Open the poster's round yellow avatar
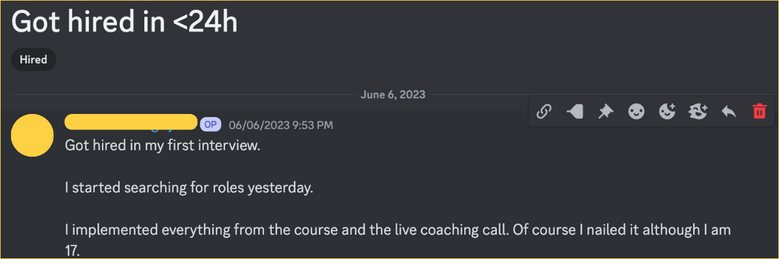The height and width of the screenshot is (259, 779). click(32, 135)
